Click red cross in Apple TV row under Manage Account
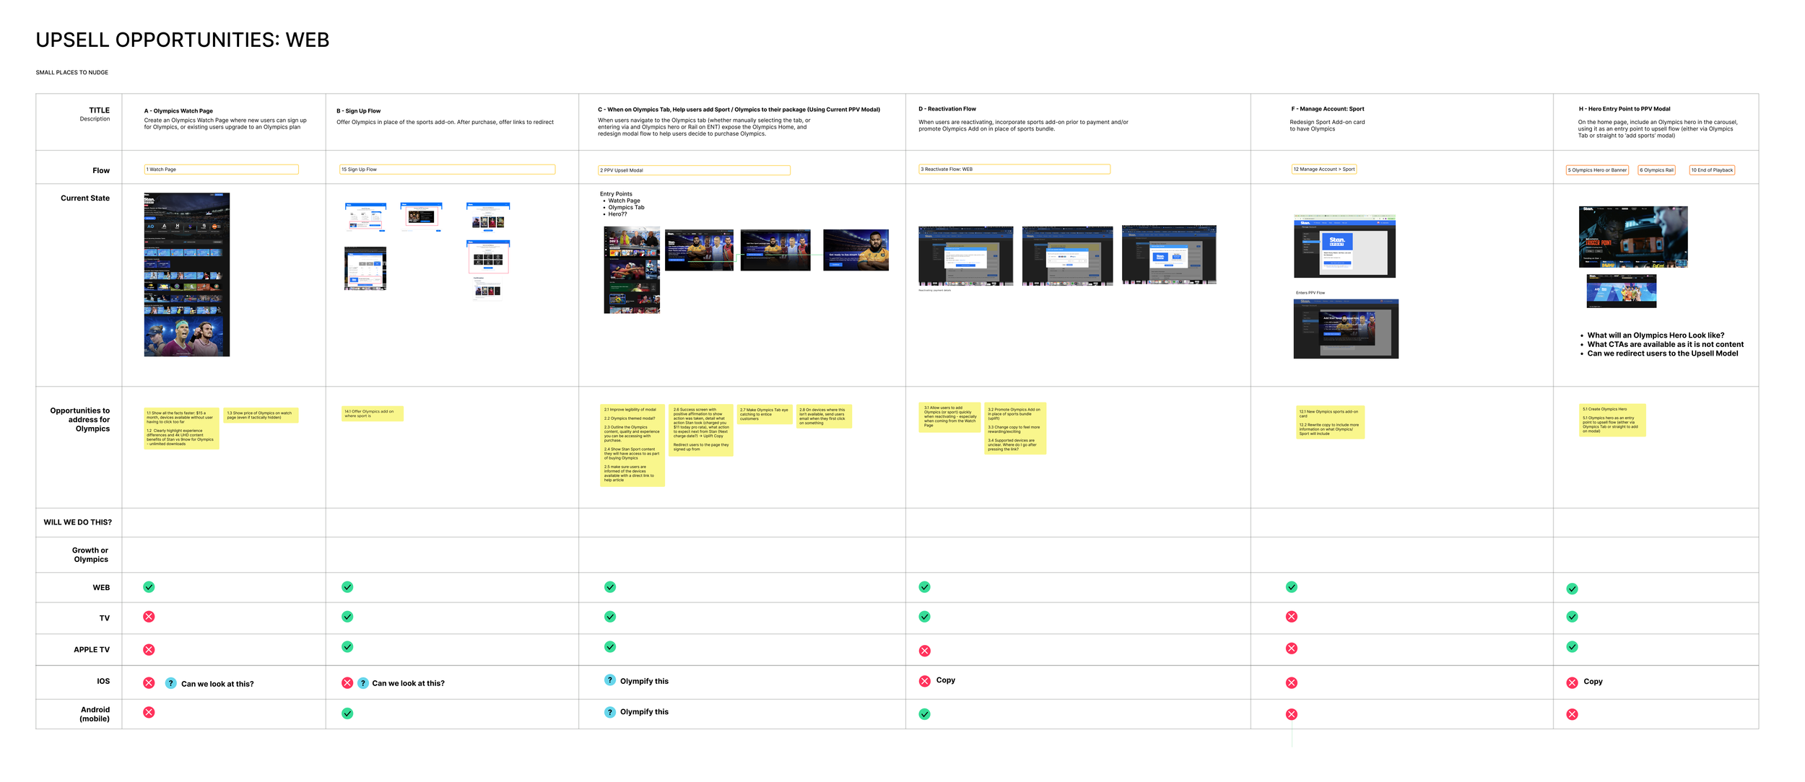This screenshot has width=1805, height=782. coord(1292,649)
